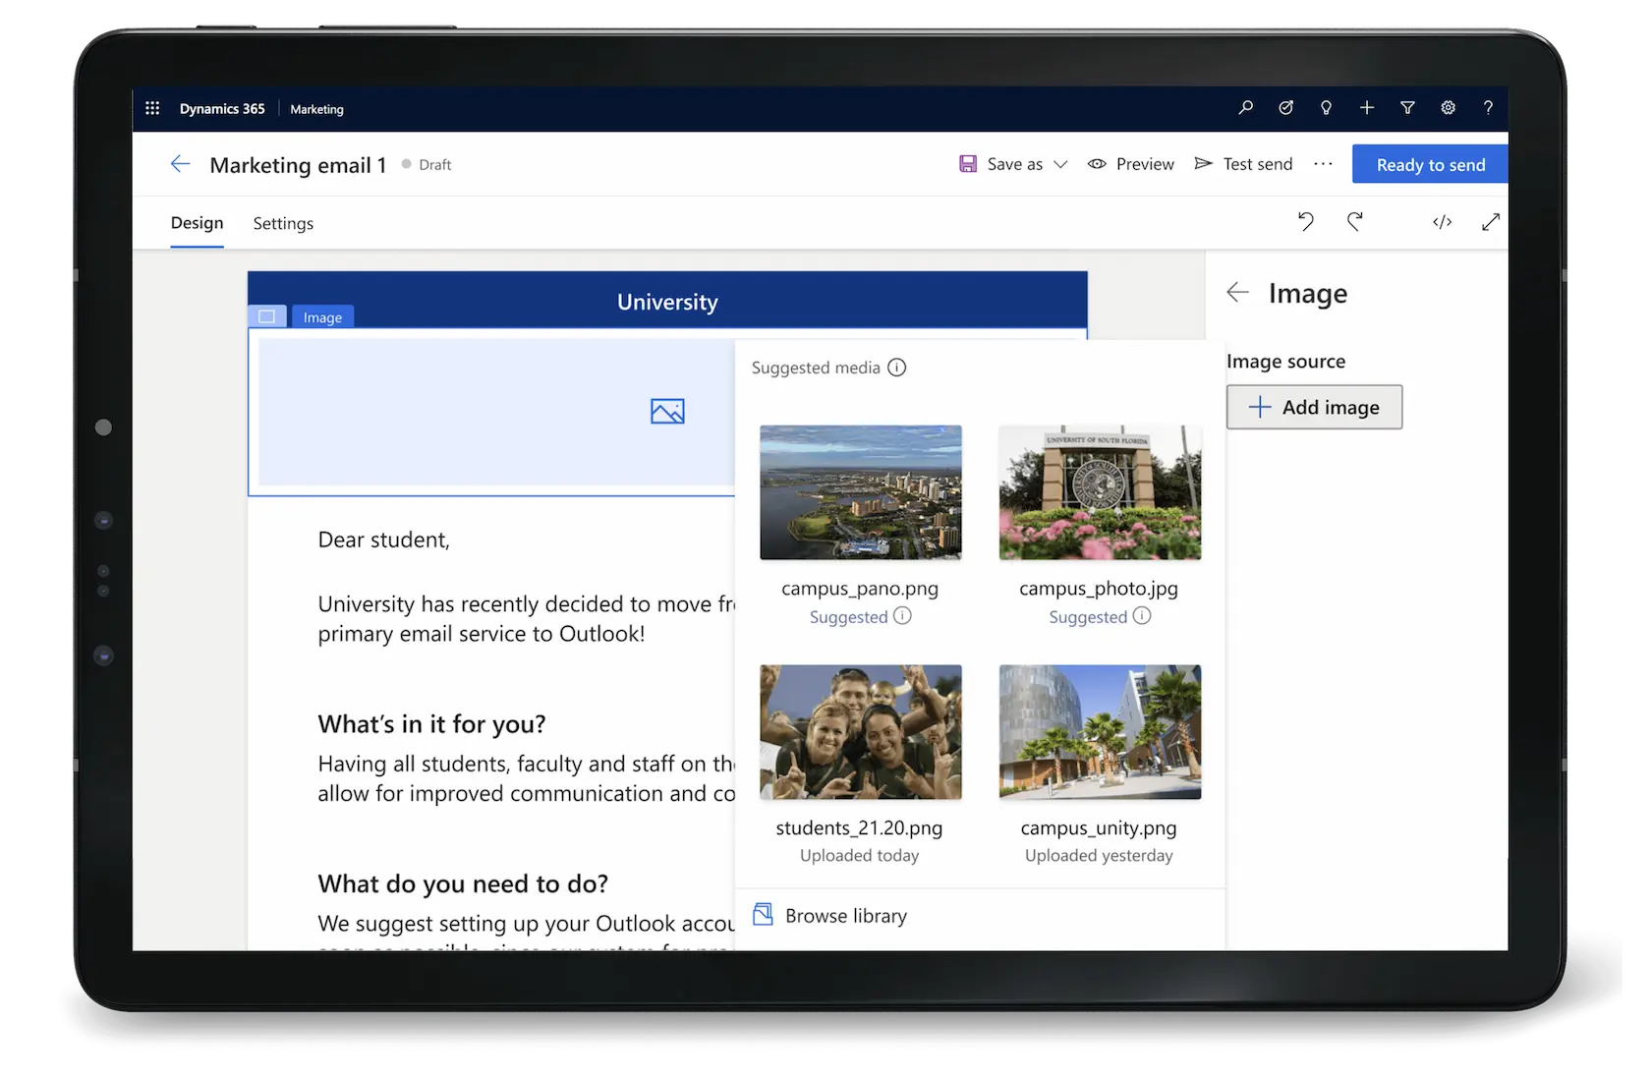Click the undo arrow icon

point(1305,222)
